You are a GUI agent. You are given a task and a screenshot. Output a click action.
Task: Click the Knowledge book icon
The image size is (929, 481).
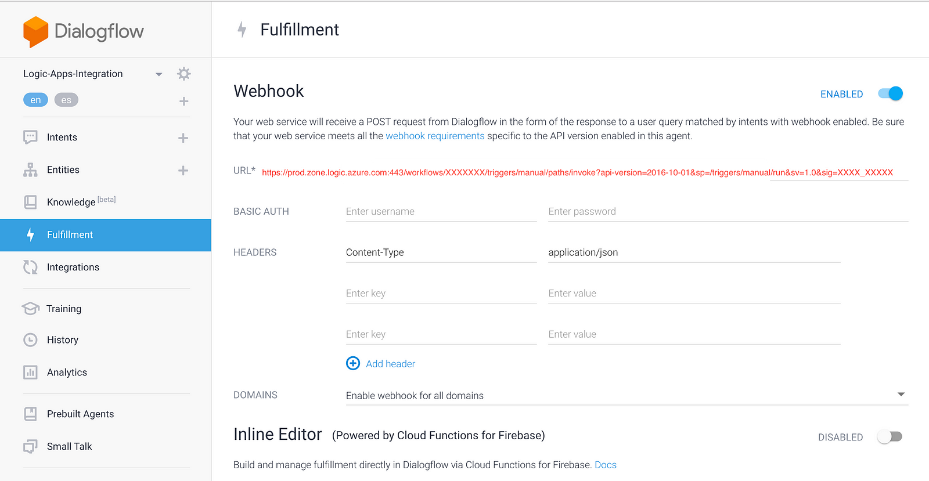[30, 202]
